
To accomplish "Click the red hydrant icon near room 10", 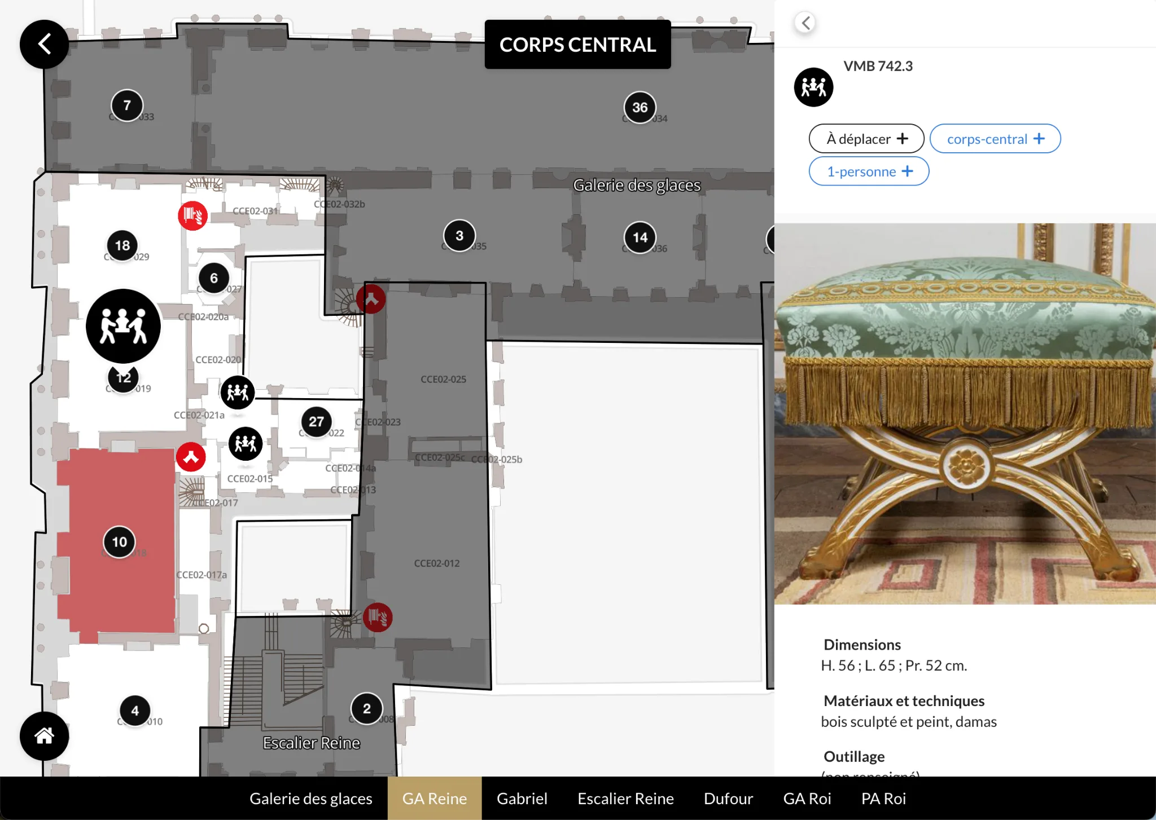I will tap(191, 457).
